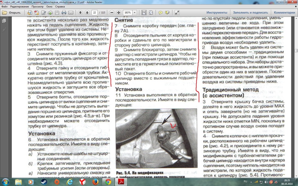Open the Инструменты panel
The height and width of the screenshot is (186, 298).
(219, 12)
